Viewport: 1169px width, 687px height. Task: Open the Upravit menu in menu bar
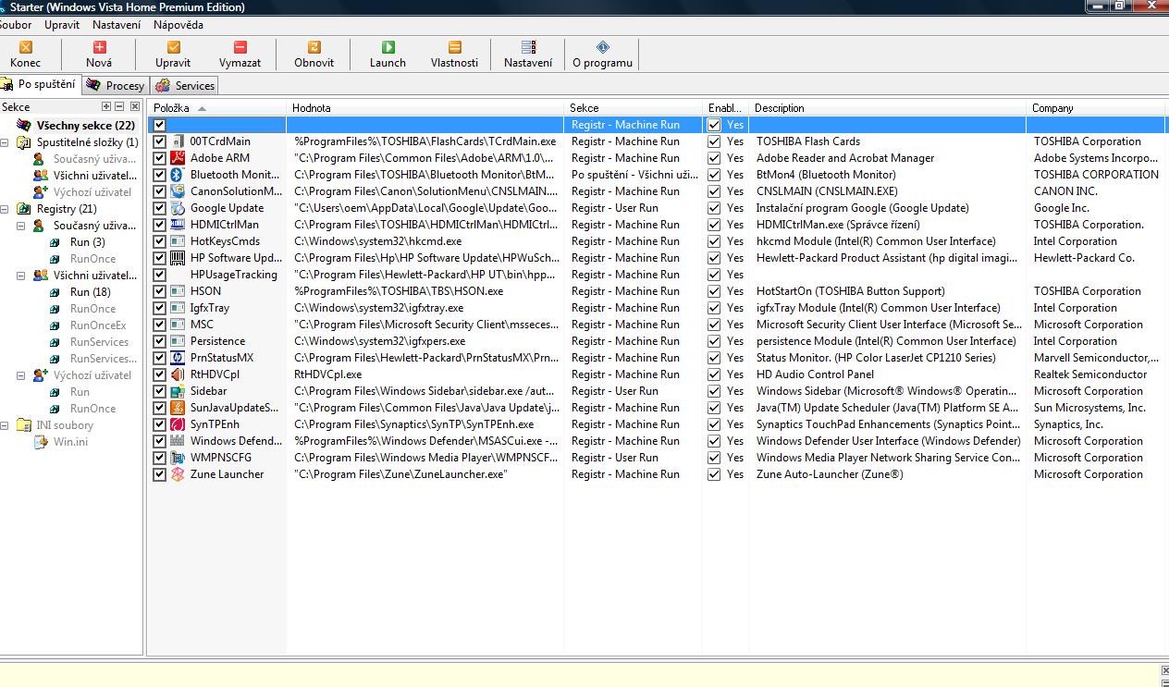pos(61,25)
